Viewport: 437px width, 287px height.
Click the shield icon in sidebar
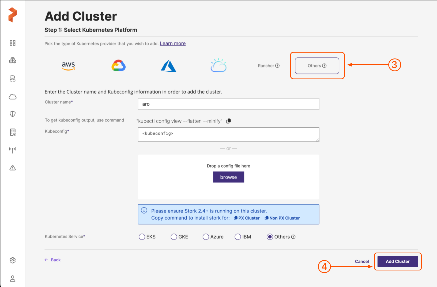(13, 114)
